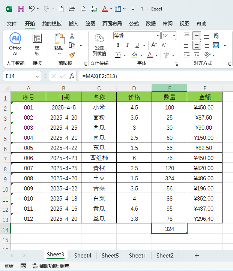Open the font name dropdown 等线
Screen dimensions: 233x271
click(158, 36)
